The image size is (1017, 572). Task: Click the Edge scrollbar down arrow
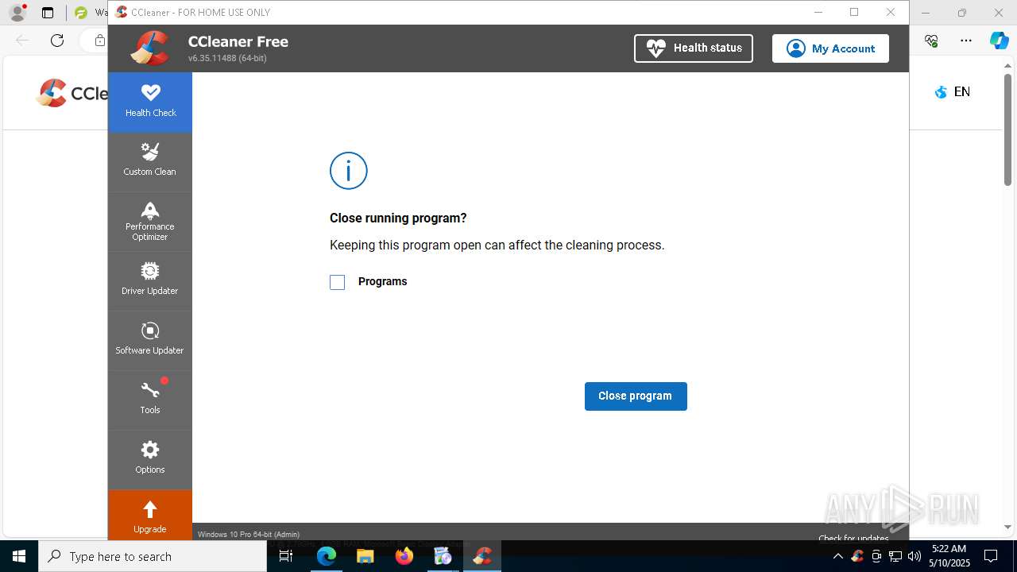(x=1007, y=527)
